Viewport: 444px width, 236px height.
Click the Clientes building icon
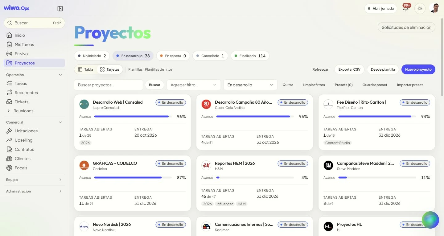point(9,159)
